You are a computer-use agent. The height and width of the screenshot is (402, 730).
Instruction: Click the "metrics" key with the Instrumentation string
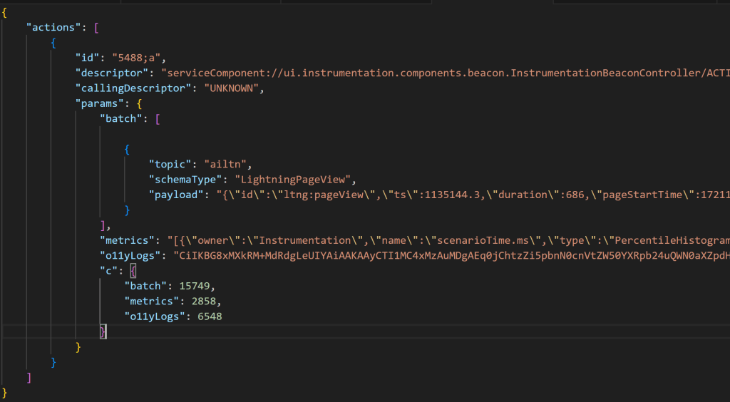tap(127, 240)
